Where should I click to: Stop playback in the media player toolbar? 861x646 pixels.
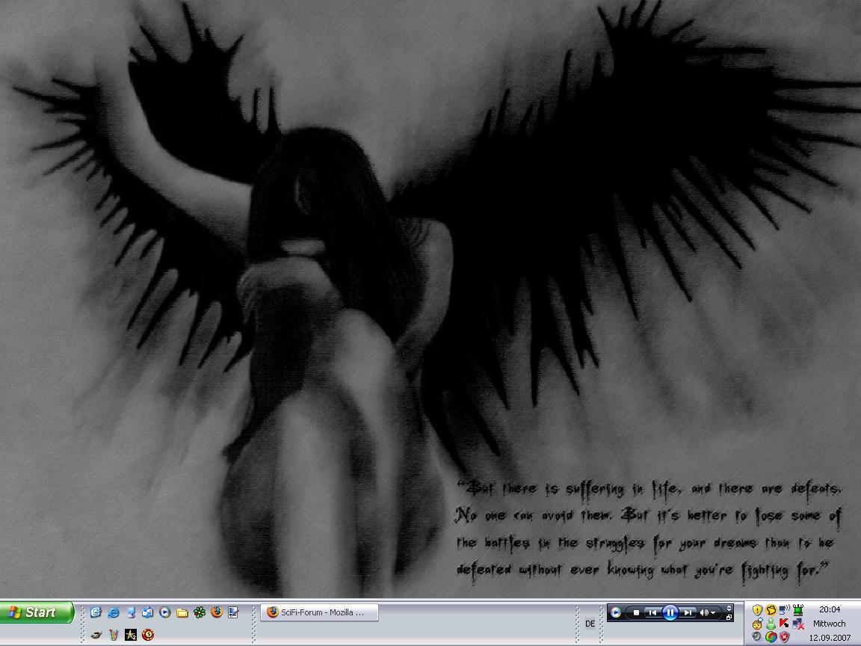pyautogui.click(x=636, y=612)
